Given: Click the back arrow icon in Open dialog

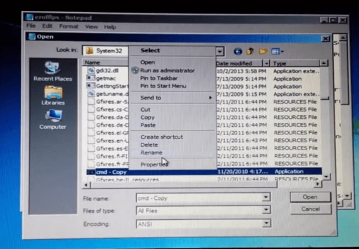Looking at the screenshot, I should click(x=238, y=52).
